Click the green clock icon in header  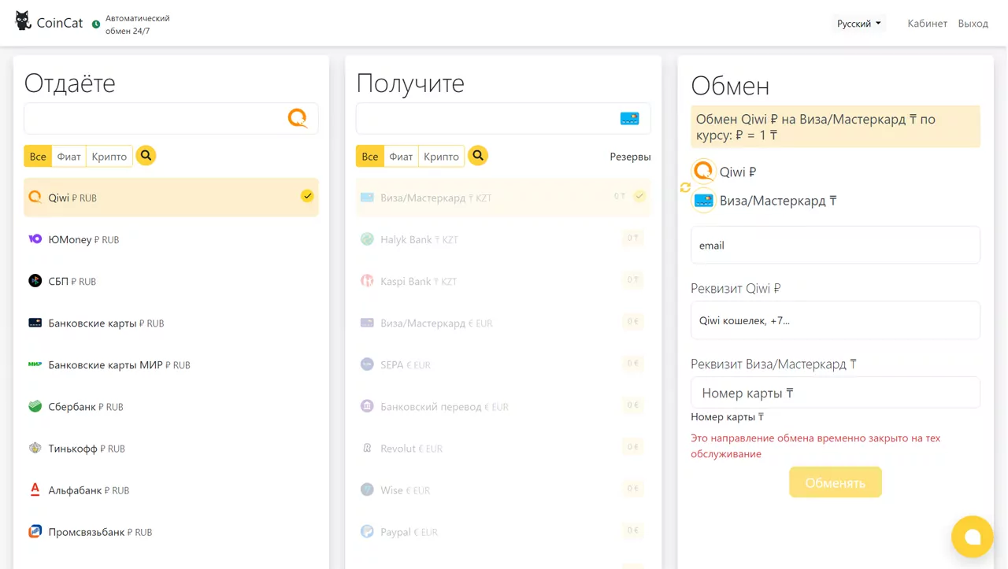(96, 24)
